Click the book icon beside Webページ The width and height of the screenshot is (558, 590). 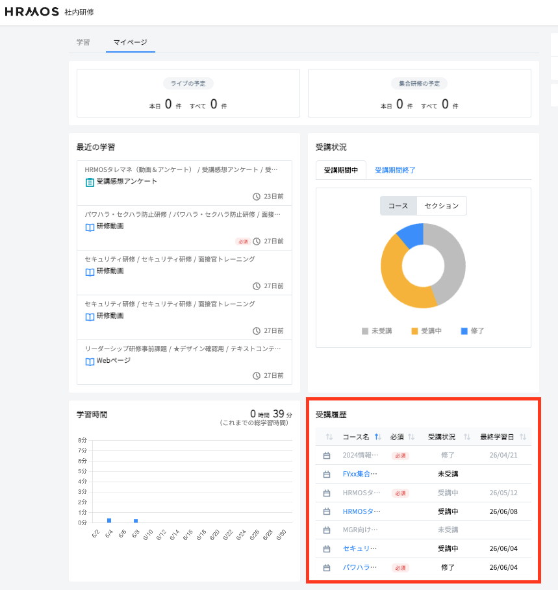pos(90,362)
